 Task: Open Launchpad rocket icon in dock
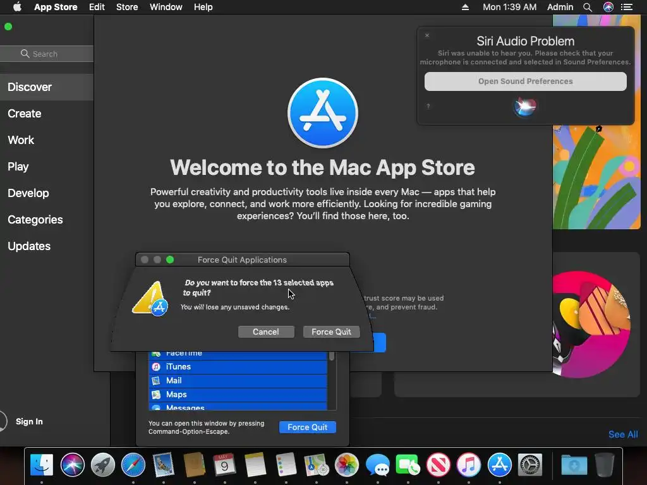[103, 465]
